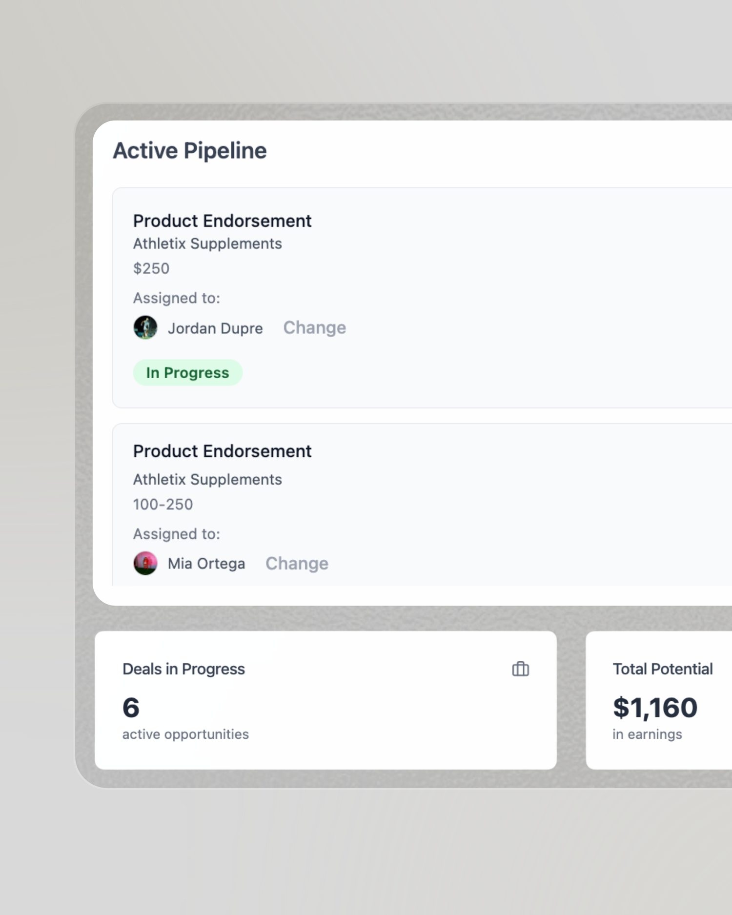
Task: Click Athletix Supplements above the $250 amount
Action: pos(207,244)
